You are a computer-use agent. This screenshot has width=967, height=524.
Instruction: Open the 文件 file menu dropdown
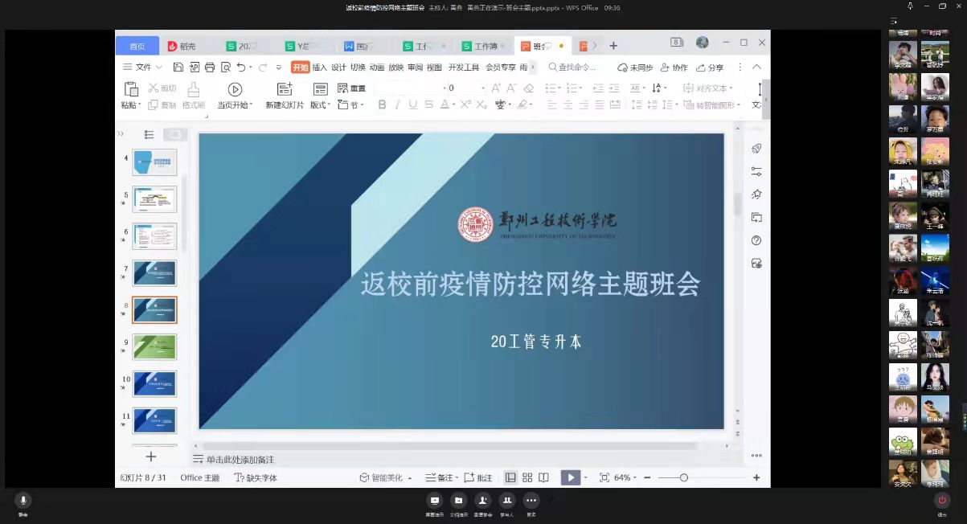coord(144,68)
